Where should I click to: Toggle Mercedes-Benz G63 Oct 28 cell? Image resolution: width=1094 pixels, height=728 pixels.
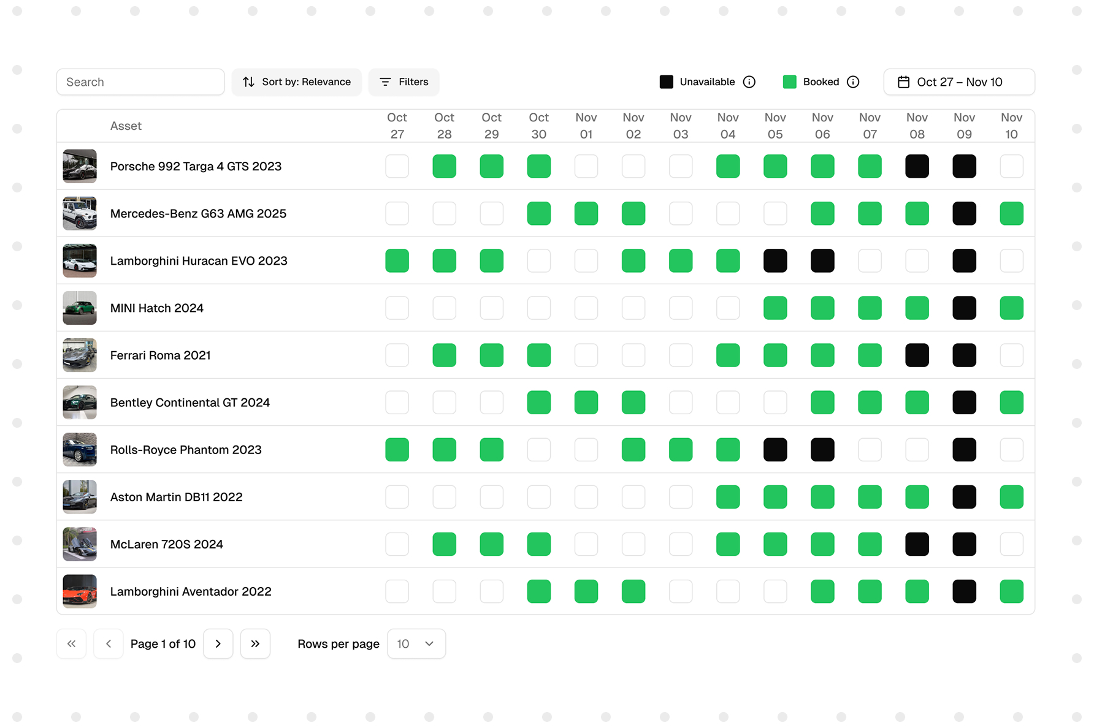point(445,213)
